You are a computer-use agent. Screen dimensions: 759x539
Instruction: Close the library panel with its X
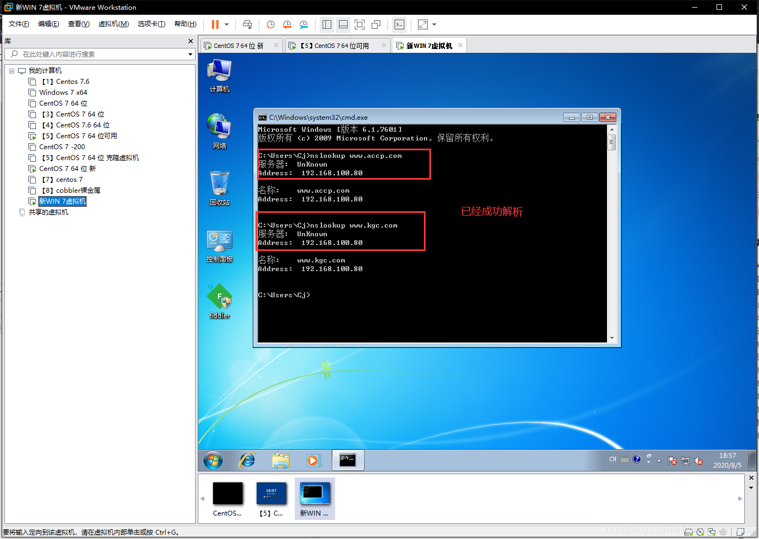click(191, 41)
